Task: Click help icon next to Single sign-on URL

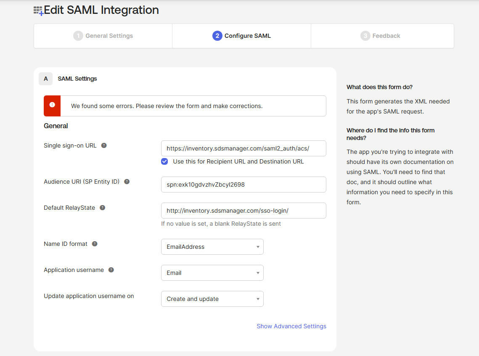Action: coord(104,145)
